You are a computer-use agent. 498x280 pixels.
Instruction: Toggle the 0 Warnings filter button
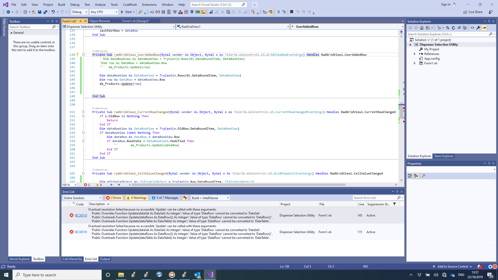point(137,198)
